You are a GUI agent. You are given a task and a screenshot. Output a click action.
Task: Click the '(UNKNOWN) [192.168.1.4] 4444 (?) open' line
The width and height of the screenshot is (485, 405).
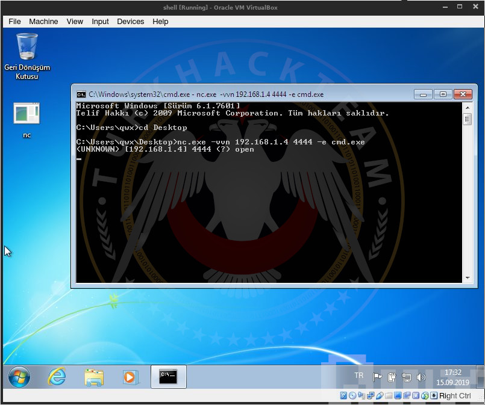pos(165,149)
